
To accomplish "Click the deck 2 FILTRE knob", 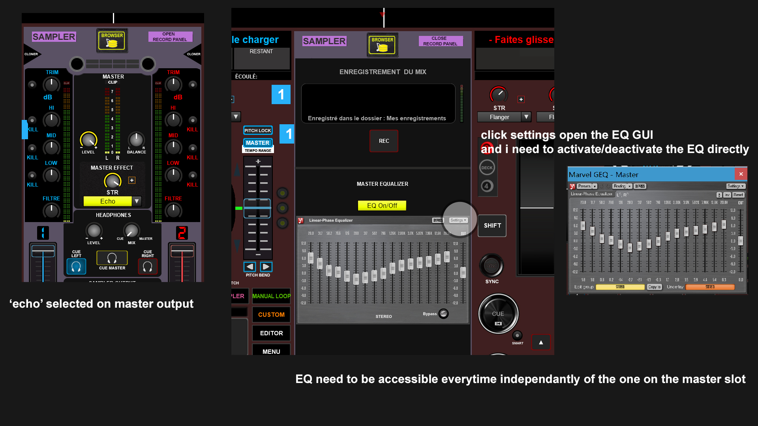I will coord(173,211).
